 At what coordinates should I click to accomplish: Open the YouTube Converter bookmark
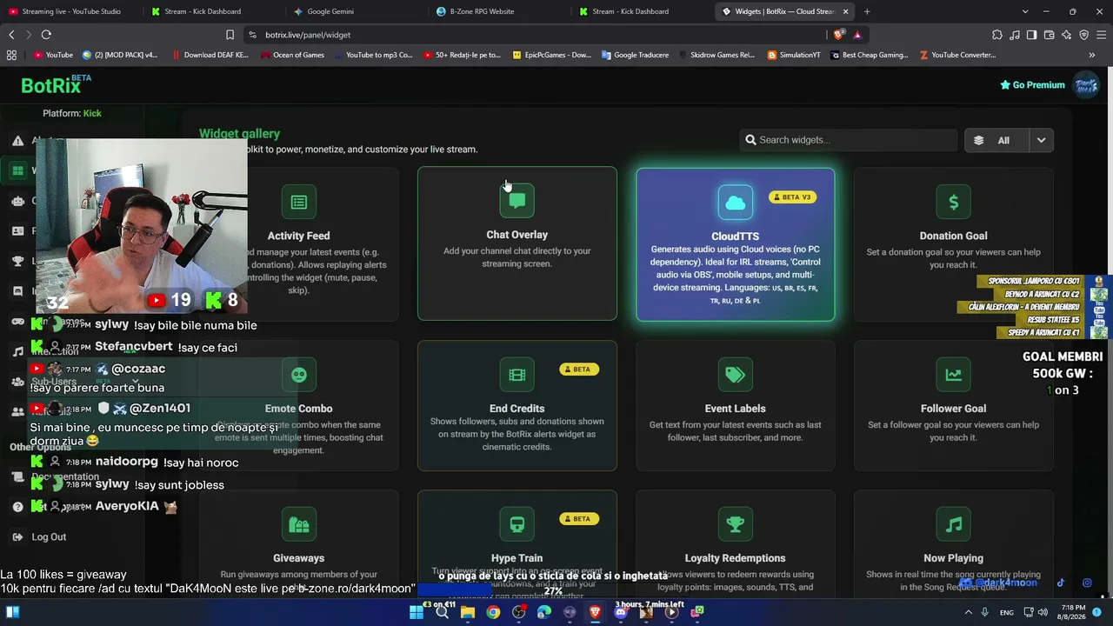coord(957,55)
